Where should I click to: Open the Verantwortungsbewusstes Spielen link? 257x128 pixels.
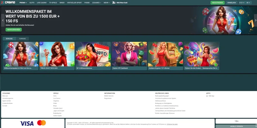tap(165, 98)
